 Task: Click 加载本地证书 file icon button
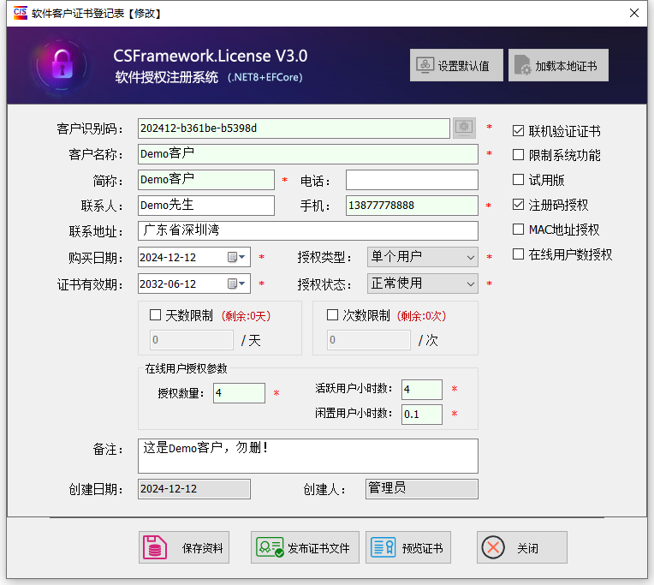click(x=522, y=65)
